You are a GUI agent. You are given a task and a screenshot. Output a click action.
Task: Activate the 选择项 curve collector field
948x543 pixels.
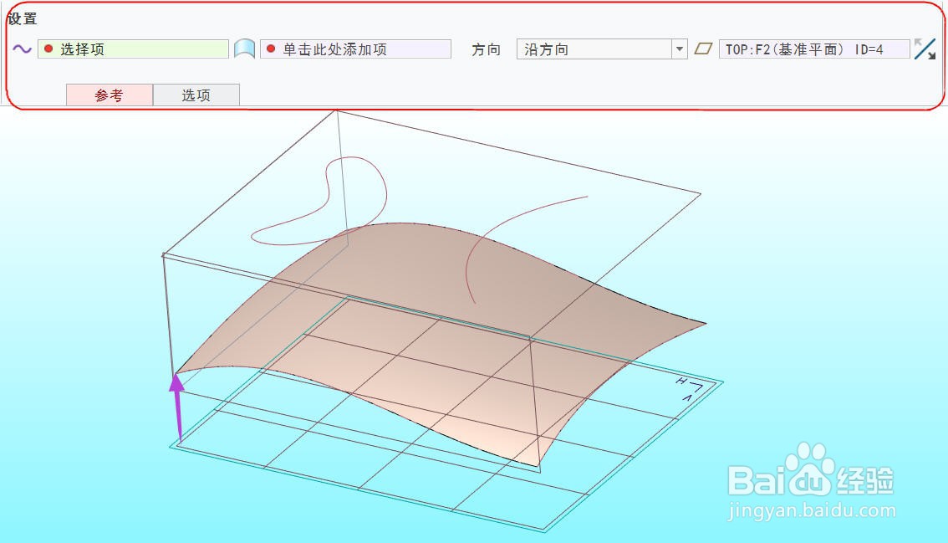click(133, 49)
